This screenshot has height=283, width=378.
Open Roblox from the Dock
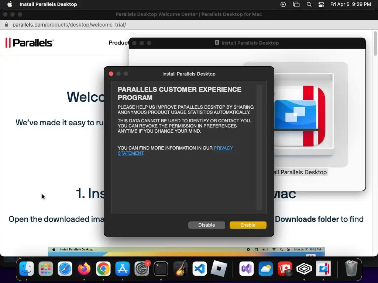(219, 269)
